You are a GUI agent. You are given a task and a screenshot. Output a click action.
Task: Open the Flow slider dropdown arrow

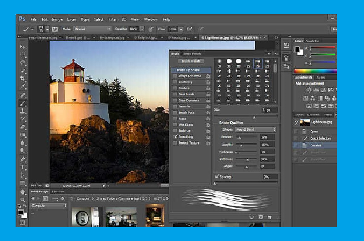tap(181, 29)
